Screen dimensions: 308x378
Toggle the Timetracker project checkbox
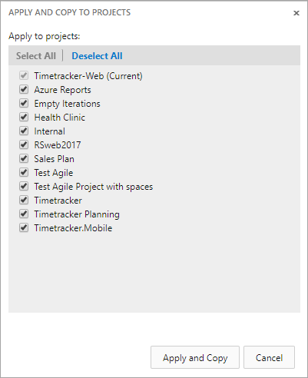point(24,200)
